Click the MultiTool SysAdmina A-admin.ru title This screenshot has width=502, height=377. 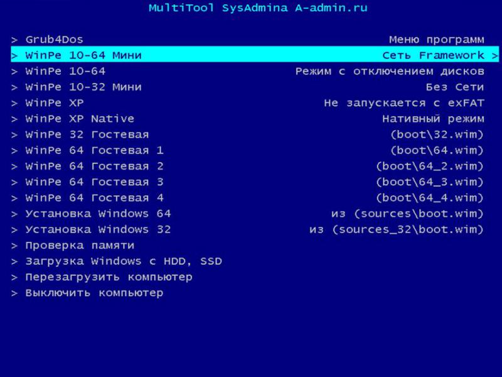point(258,8)
